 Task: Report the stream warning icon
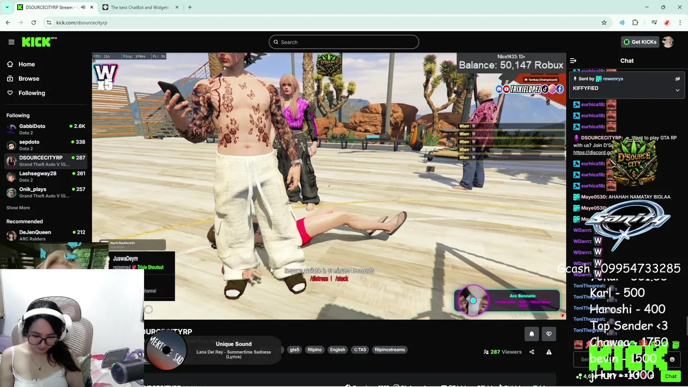click(x=549, y=352)
